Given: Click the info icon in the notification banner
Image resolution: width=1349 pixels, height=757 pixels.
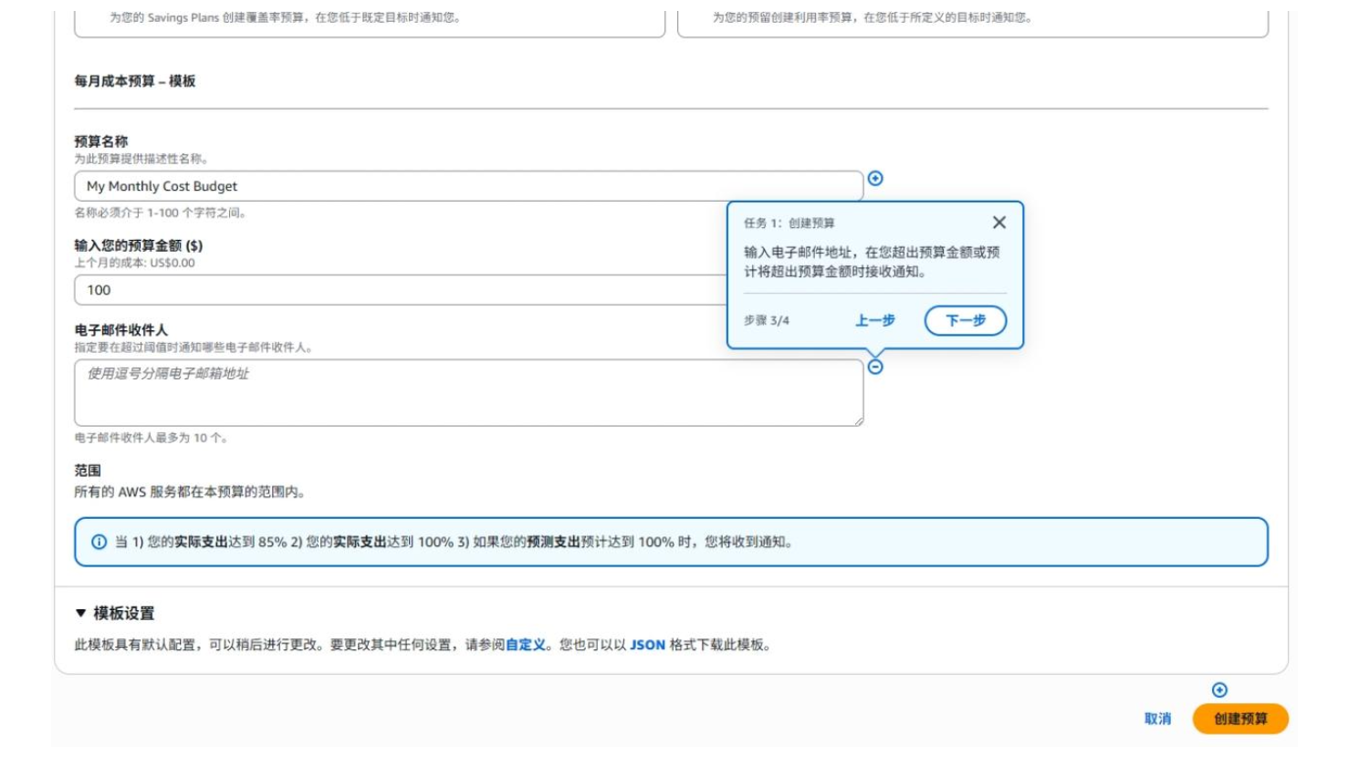Looking at the screenshot, I should (x=99, y=542).
